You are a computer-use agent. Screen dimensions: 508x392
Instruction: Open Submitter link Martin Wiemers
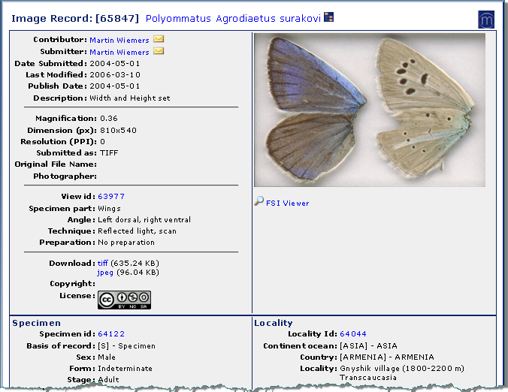119,53
